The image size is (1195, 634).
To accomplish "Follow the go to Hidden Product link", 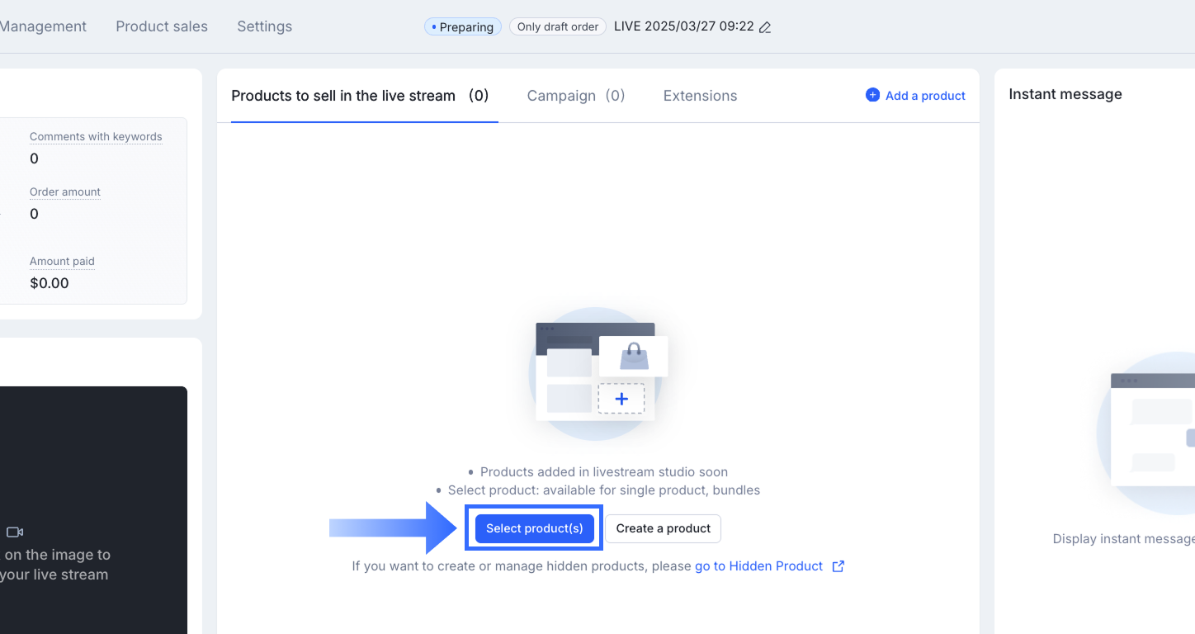I will (x=758, y=566).
